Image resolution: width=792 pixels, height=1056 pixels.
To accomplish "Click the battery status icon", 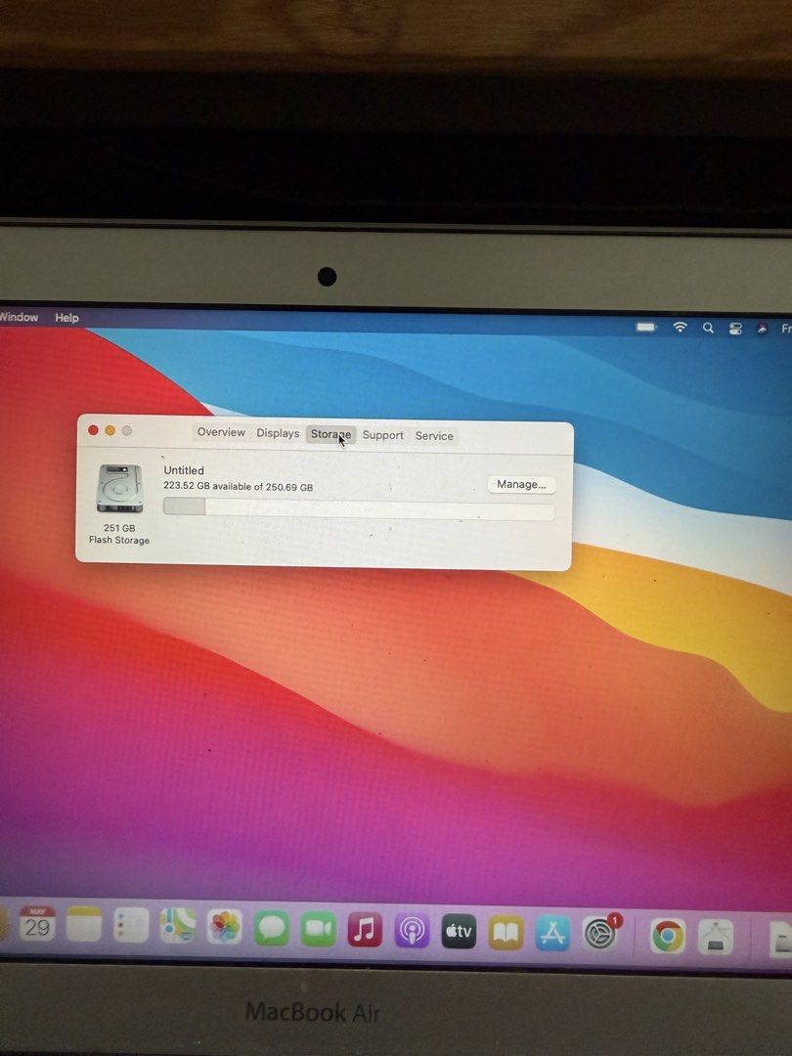I will click(x=646, y=328).
